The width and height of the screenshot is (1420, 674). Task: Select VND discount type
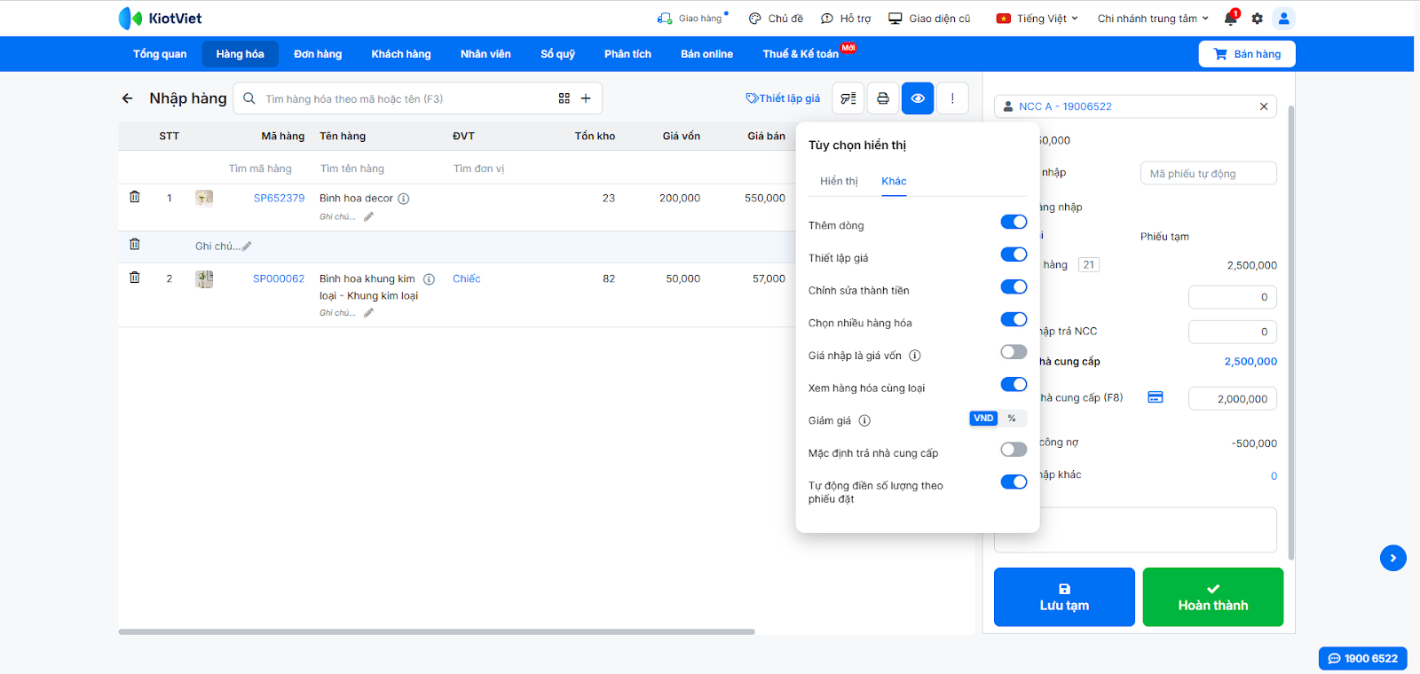[983, 419]
